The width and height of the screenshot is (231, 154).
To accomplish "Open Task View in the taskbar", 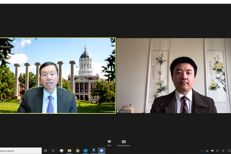I will click(x=53, y=151).
